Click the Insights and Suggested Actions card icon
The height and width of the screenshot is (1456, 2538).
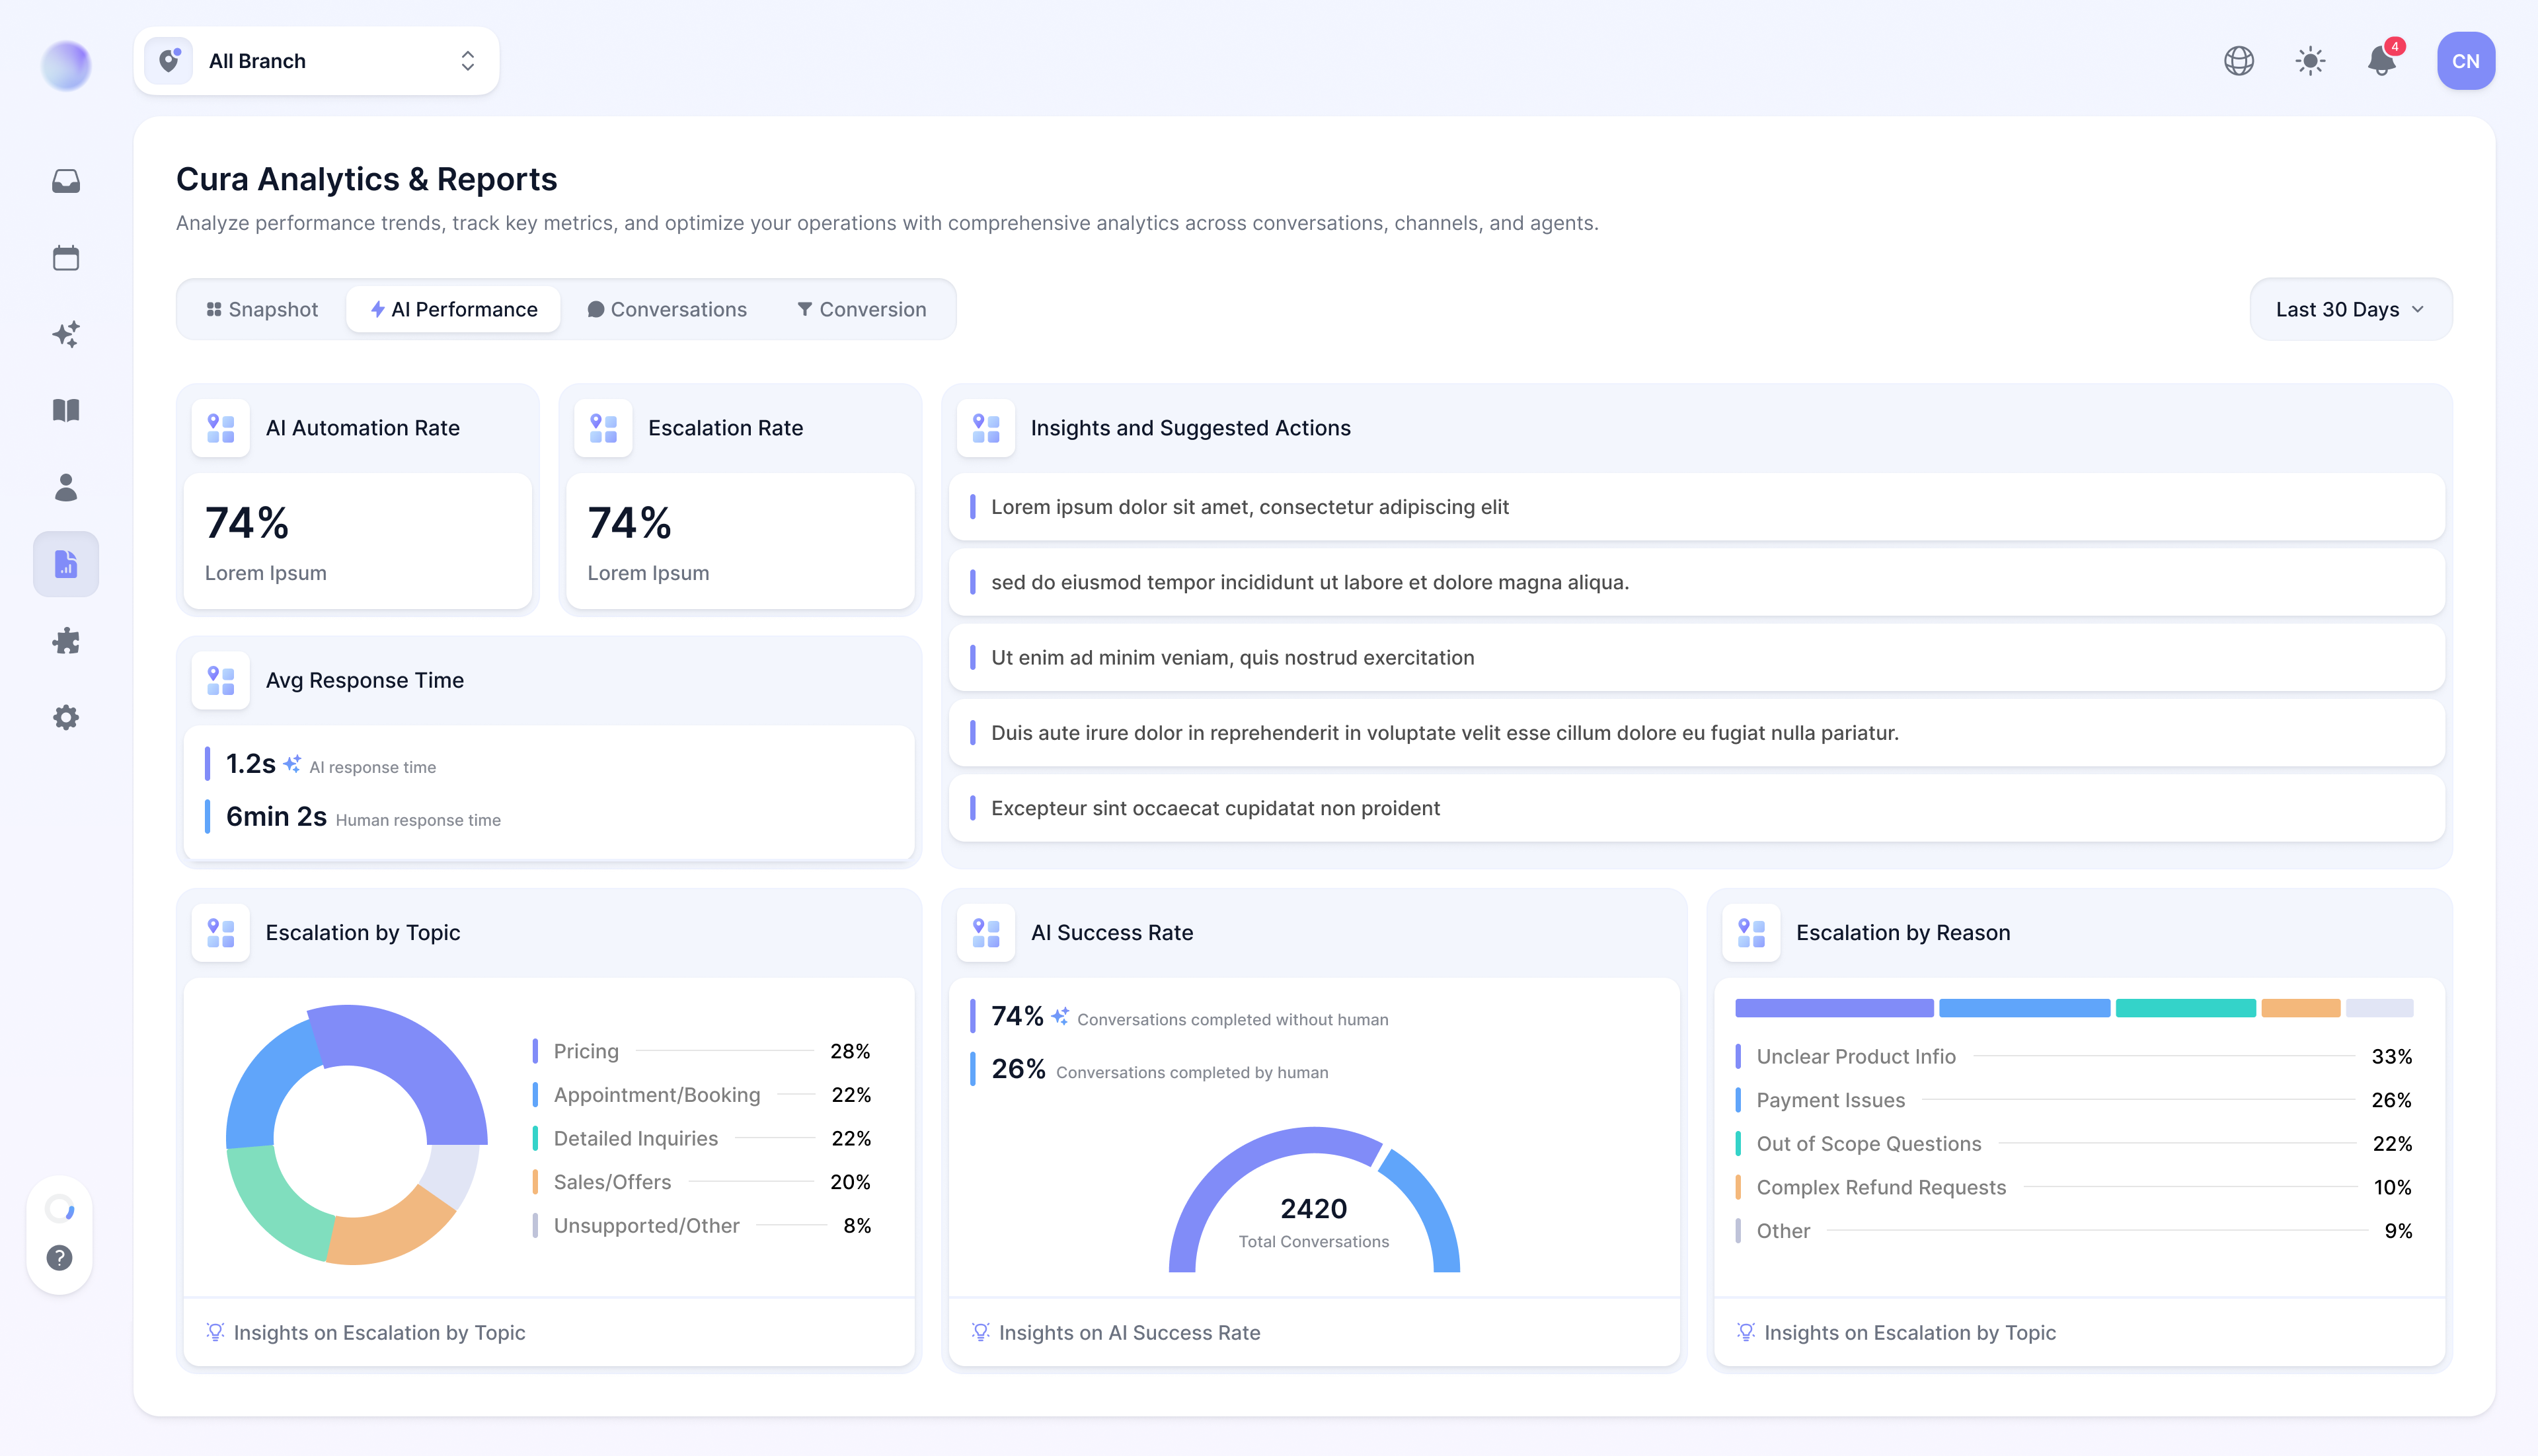(x=986, y=428)
